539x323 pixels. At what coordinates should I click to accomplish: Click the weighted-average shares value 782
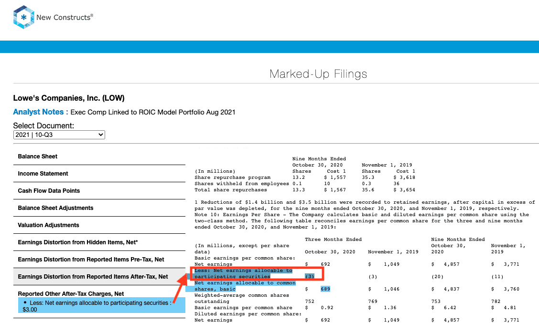click(x=496, y=302)
